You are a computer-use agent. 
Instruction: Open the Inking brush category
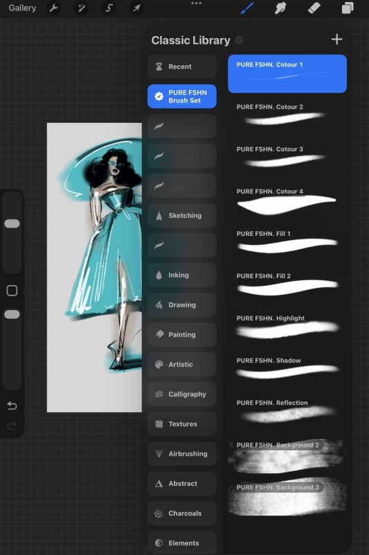click(182, 275)
